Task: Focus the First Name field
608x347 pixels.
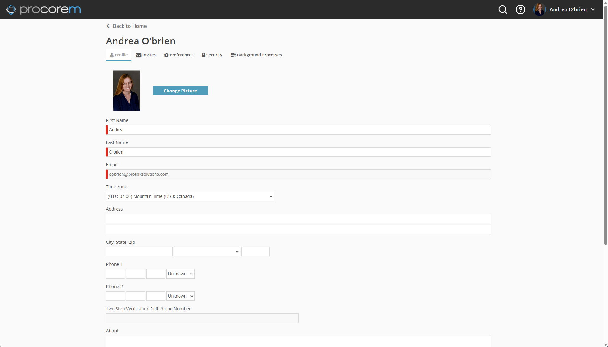Action: 299,130
